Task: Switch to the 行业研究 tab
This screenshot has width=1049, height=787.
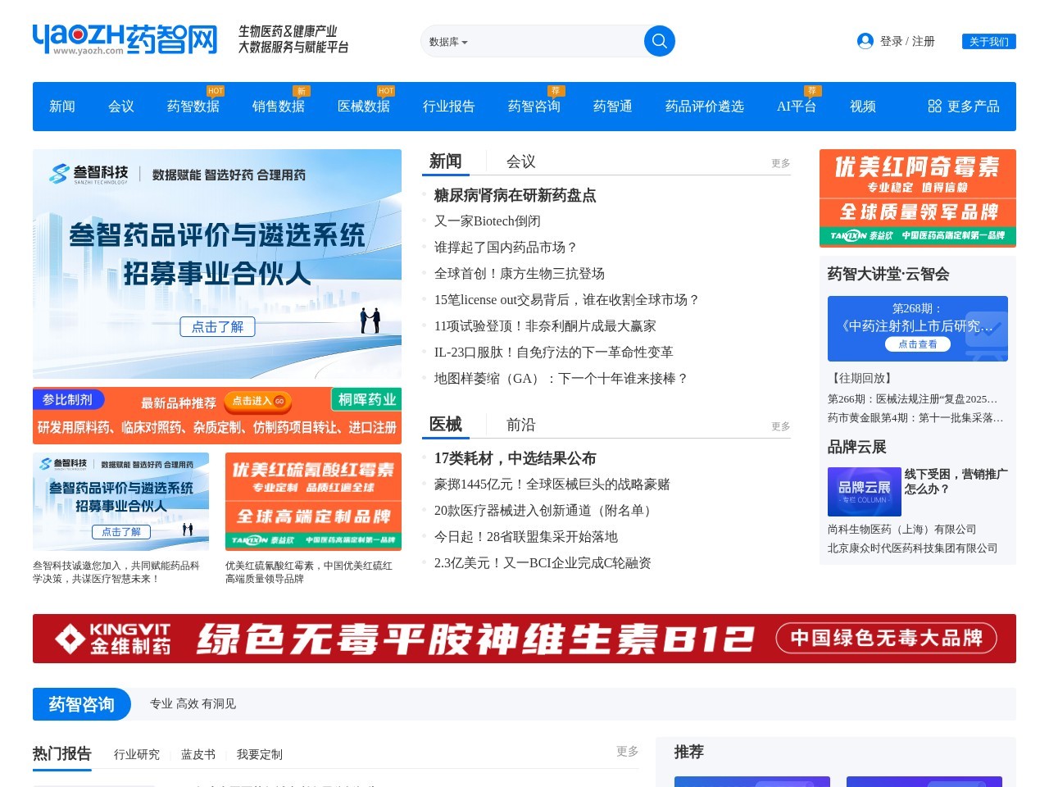Action: tap(136, 754)
